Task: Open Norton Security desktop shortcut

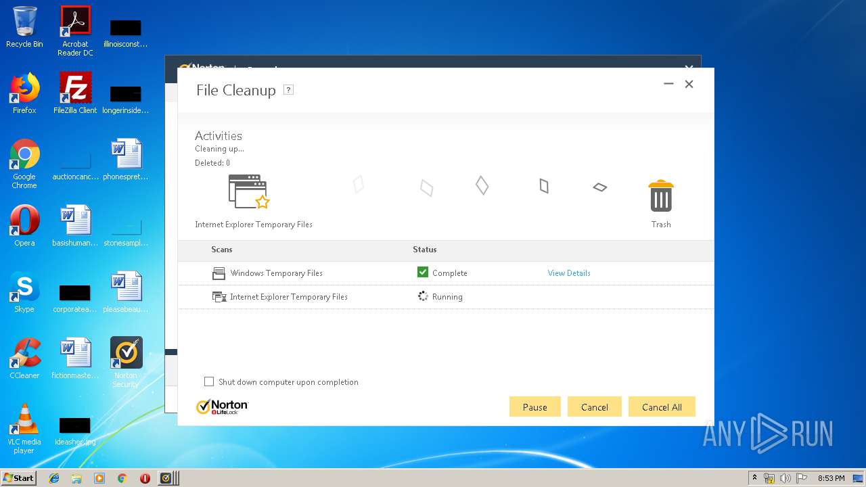Action: pos(126,363)
